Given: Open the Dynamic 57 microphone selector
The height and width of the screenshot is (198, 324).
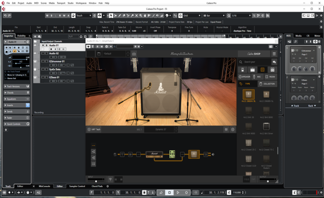Looking at the screenshot, I should (x=161, y=130).
